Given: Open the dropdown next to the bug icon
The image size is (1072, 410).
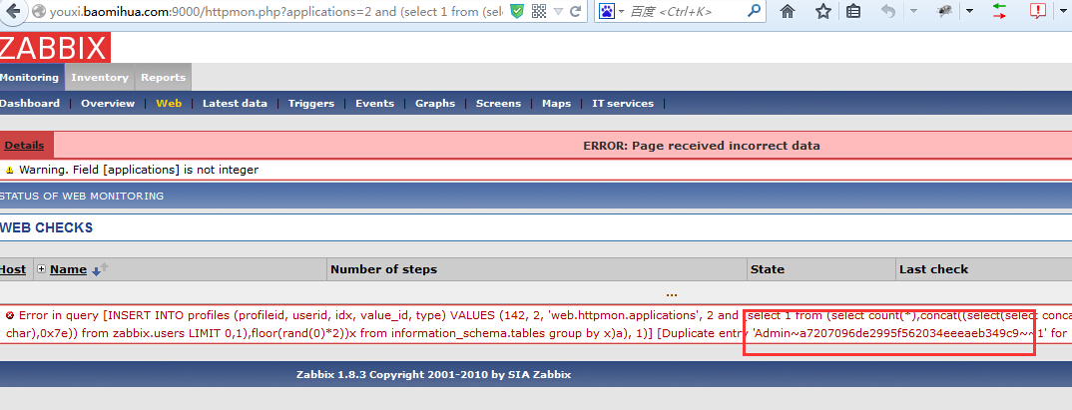Looking at the screenshot, I should click(969, 12).
